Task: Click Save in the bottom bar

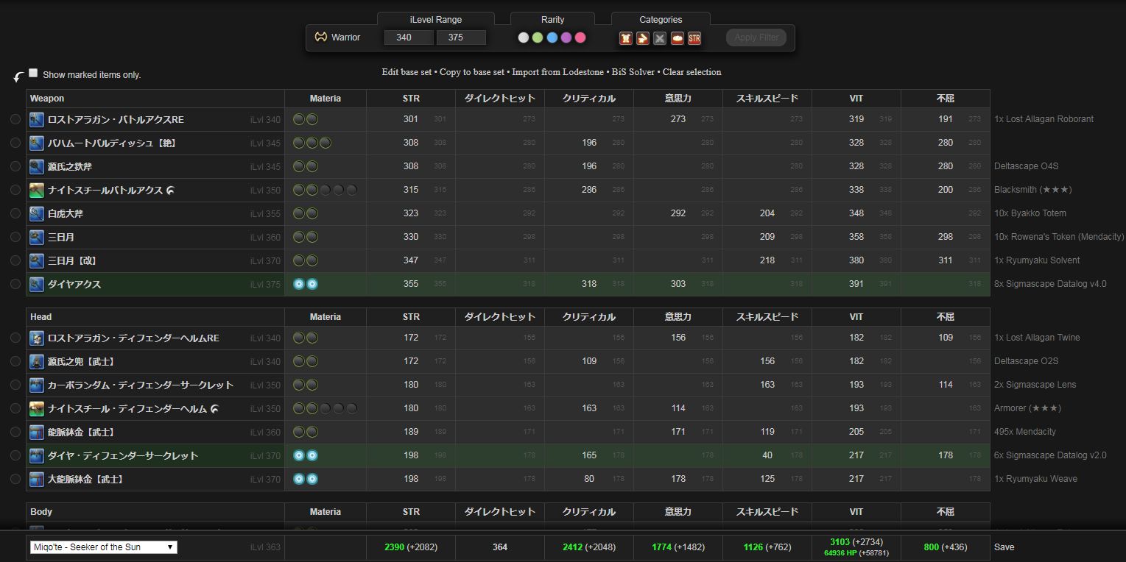Action: click(x=1004, y=547)
